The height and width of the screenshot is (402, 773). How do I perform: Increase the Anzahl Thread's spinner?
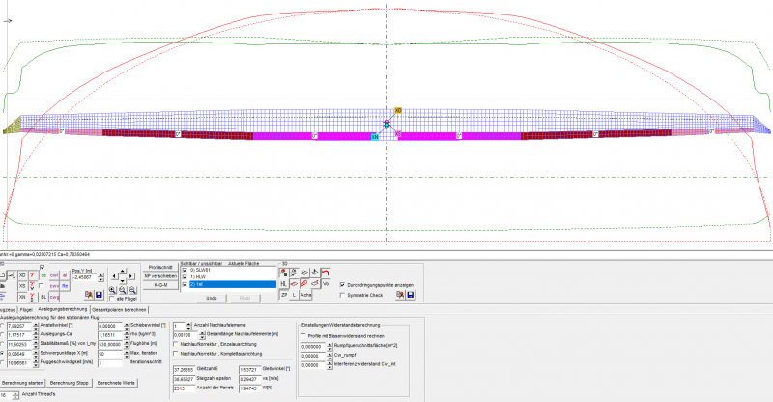click(x=17, y=392)
